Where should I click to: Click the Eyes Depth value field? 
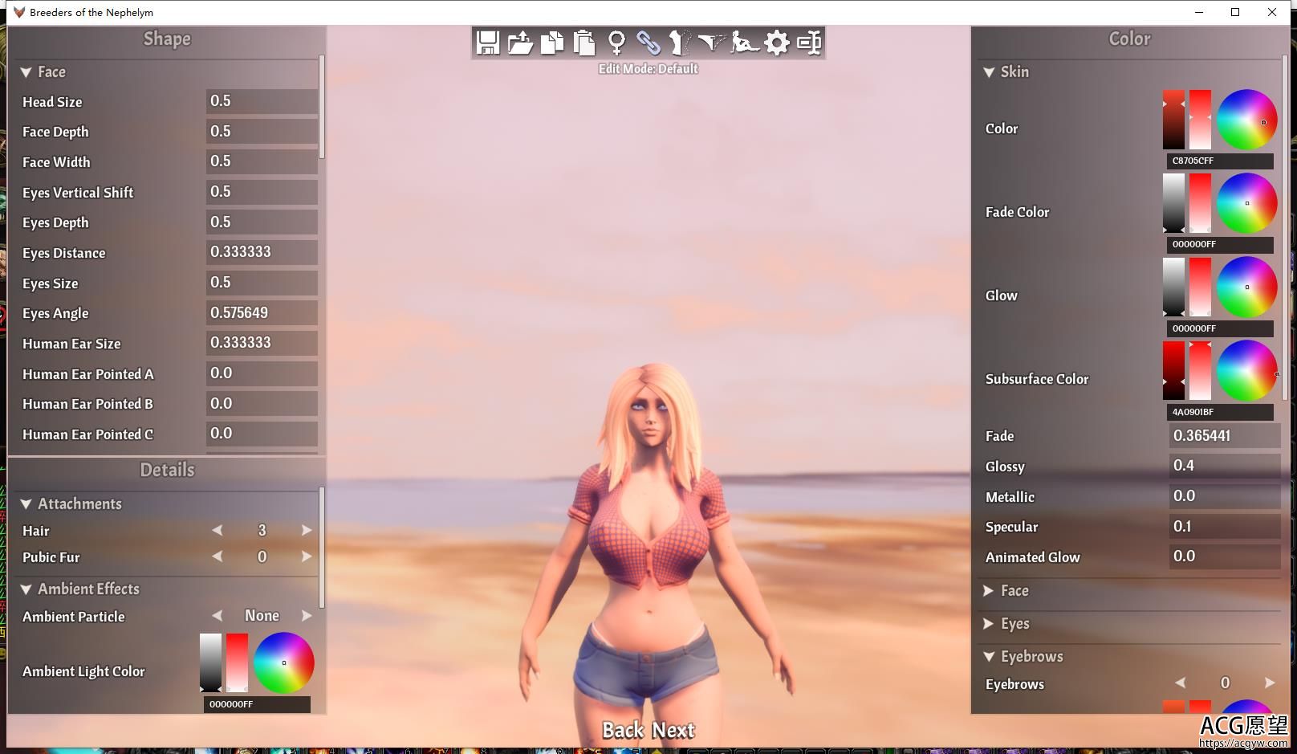coord(262,222)
